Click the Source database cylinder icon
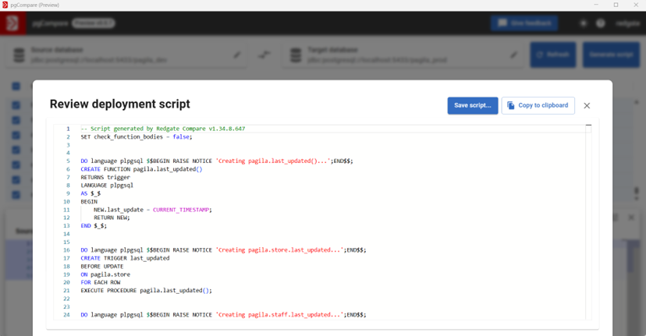 19,55
